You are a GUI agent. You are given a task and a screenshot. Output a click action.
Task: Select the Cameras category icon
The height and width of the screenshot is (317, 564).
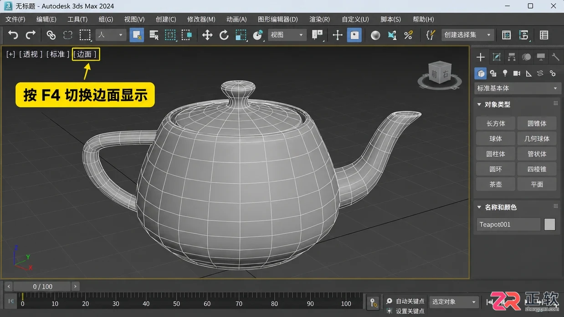click(x=517, y=73)
